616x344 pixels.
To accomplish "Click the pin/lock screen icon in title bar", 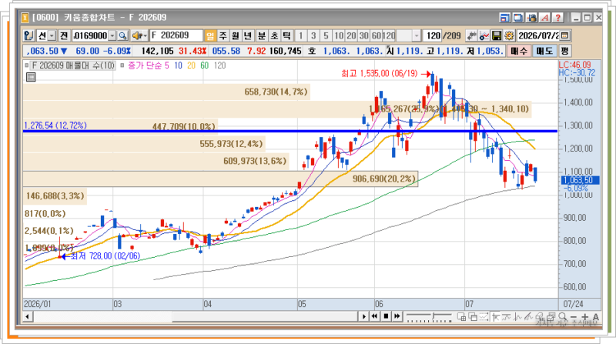I will [531, 17].
